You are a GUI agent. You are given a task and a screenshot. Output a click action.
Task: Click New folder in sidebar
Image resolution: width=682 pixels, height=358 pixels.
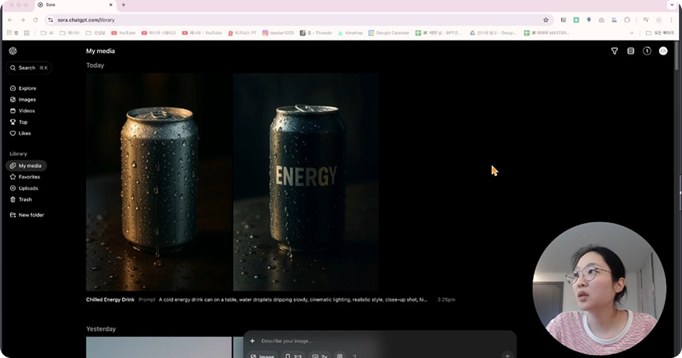(x=30, y=215)
